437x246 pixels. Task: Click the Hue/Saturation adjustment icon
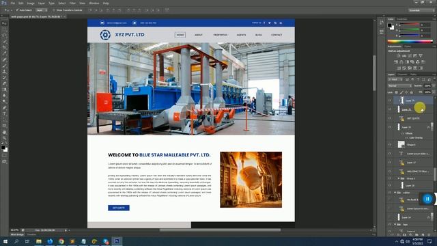(396, 62)
